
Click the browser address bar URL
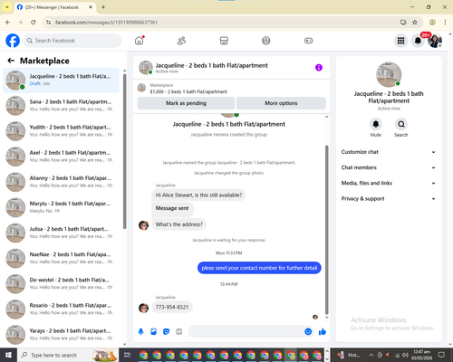point(106,23)
